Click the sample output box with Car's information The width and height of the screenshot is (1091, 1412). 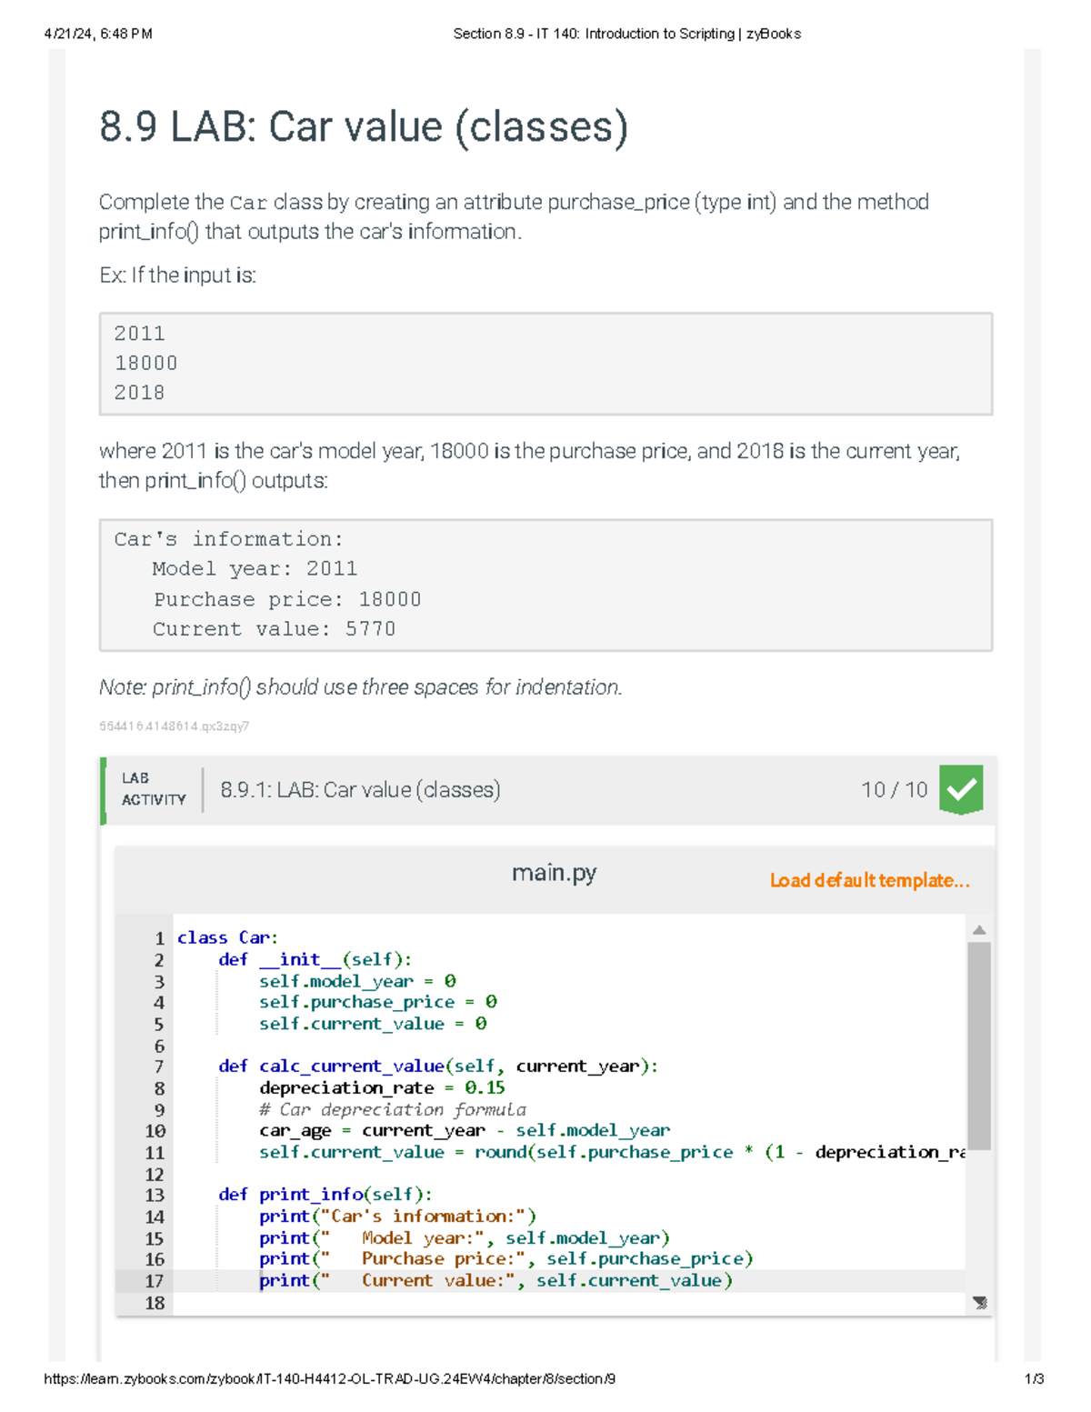coord(545,585)
